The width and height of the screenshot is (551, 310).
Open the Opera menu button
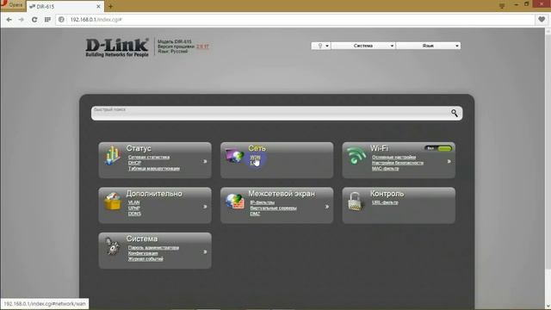12,5
